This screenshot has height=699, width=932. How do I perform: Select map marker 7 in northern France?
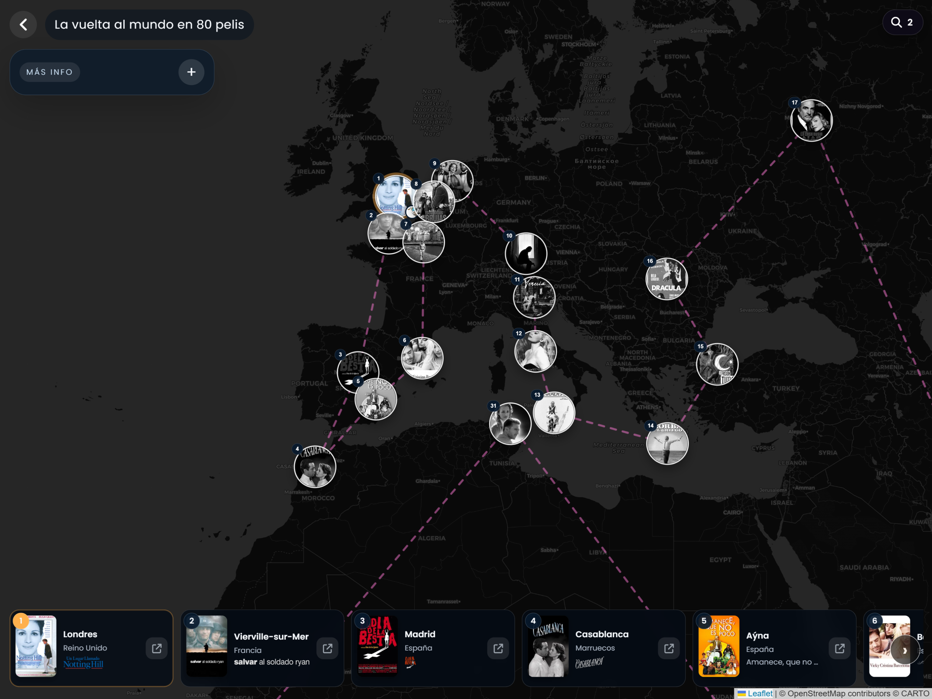click(x=424, y=242)
